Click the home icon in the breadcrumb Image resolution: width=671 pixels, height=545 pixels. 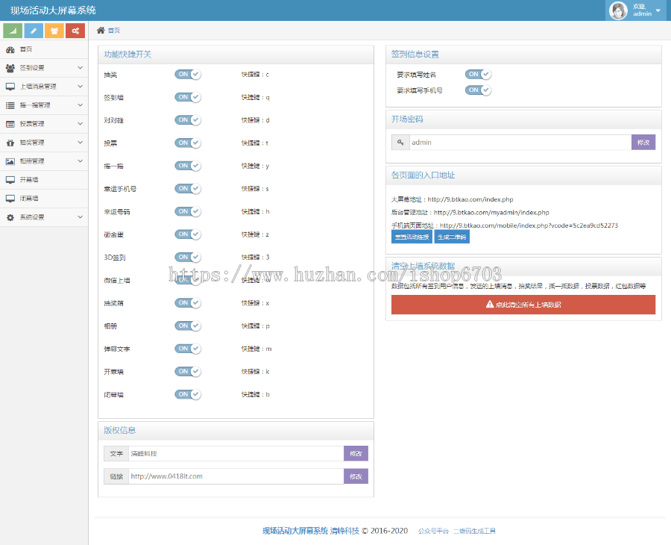(x=101, y=30)
